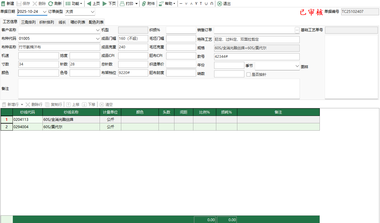Click the 刷新 refresh icon

click(x=51, y=4)
